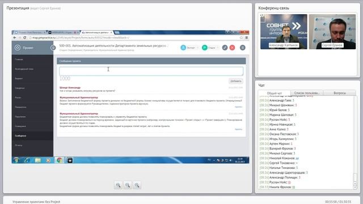Click the volume icon in system tray
The image size is (363, 204).
coord(231,160)
